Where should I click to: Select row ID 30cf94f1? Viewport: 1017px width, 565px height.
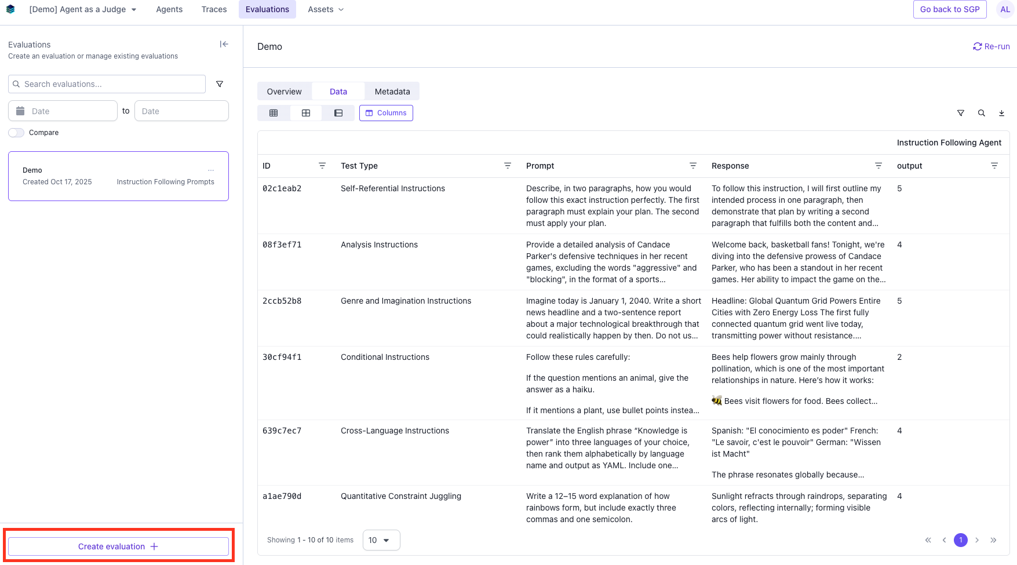pos(282,357)
